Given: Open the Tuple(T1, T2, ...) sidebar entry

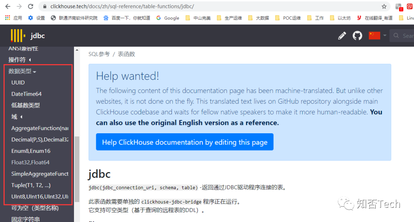Looking at the screenshot, I should pos(31,185).
